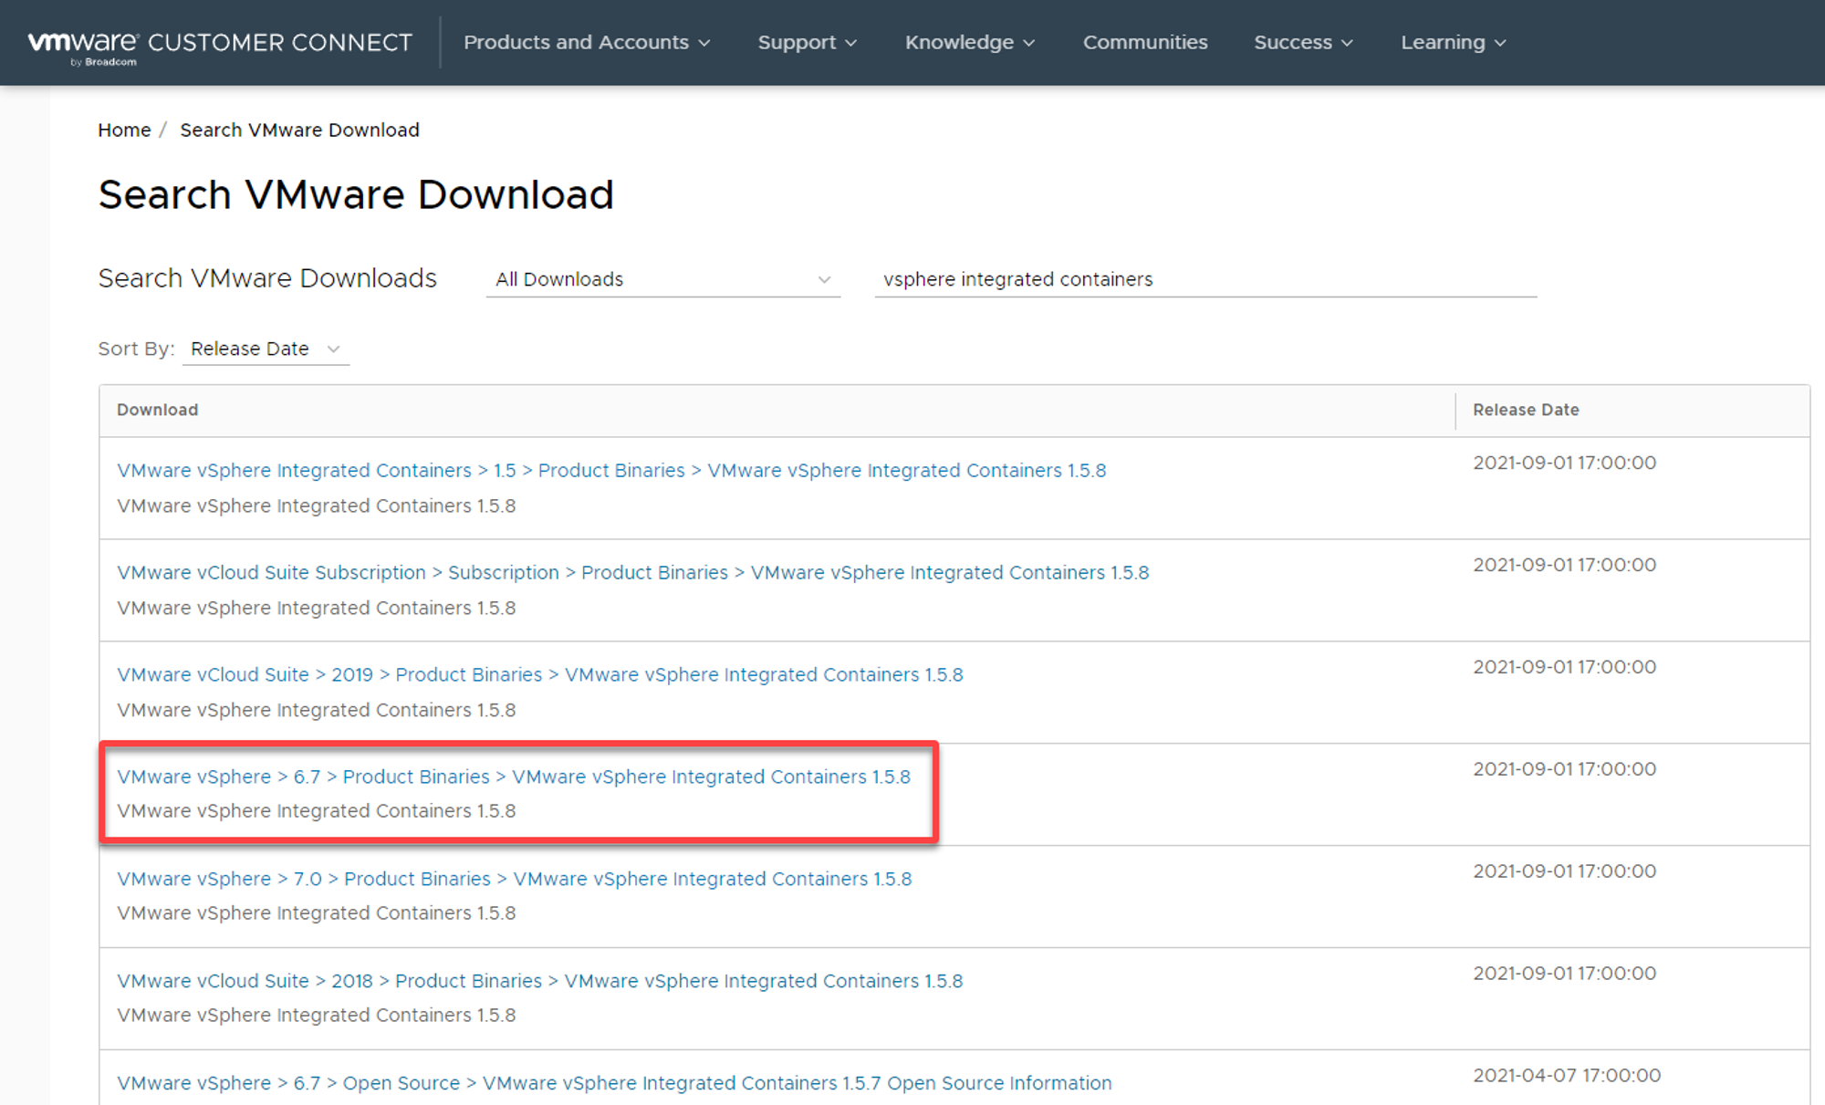This screenshot has height=1105, width=1825.
Task: Open VMware vSphere 7.0 Integrated Containers download
Action: point(514,879)
